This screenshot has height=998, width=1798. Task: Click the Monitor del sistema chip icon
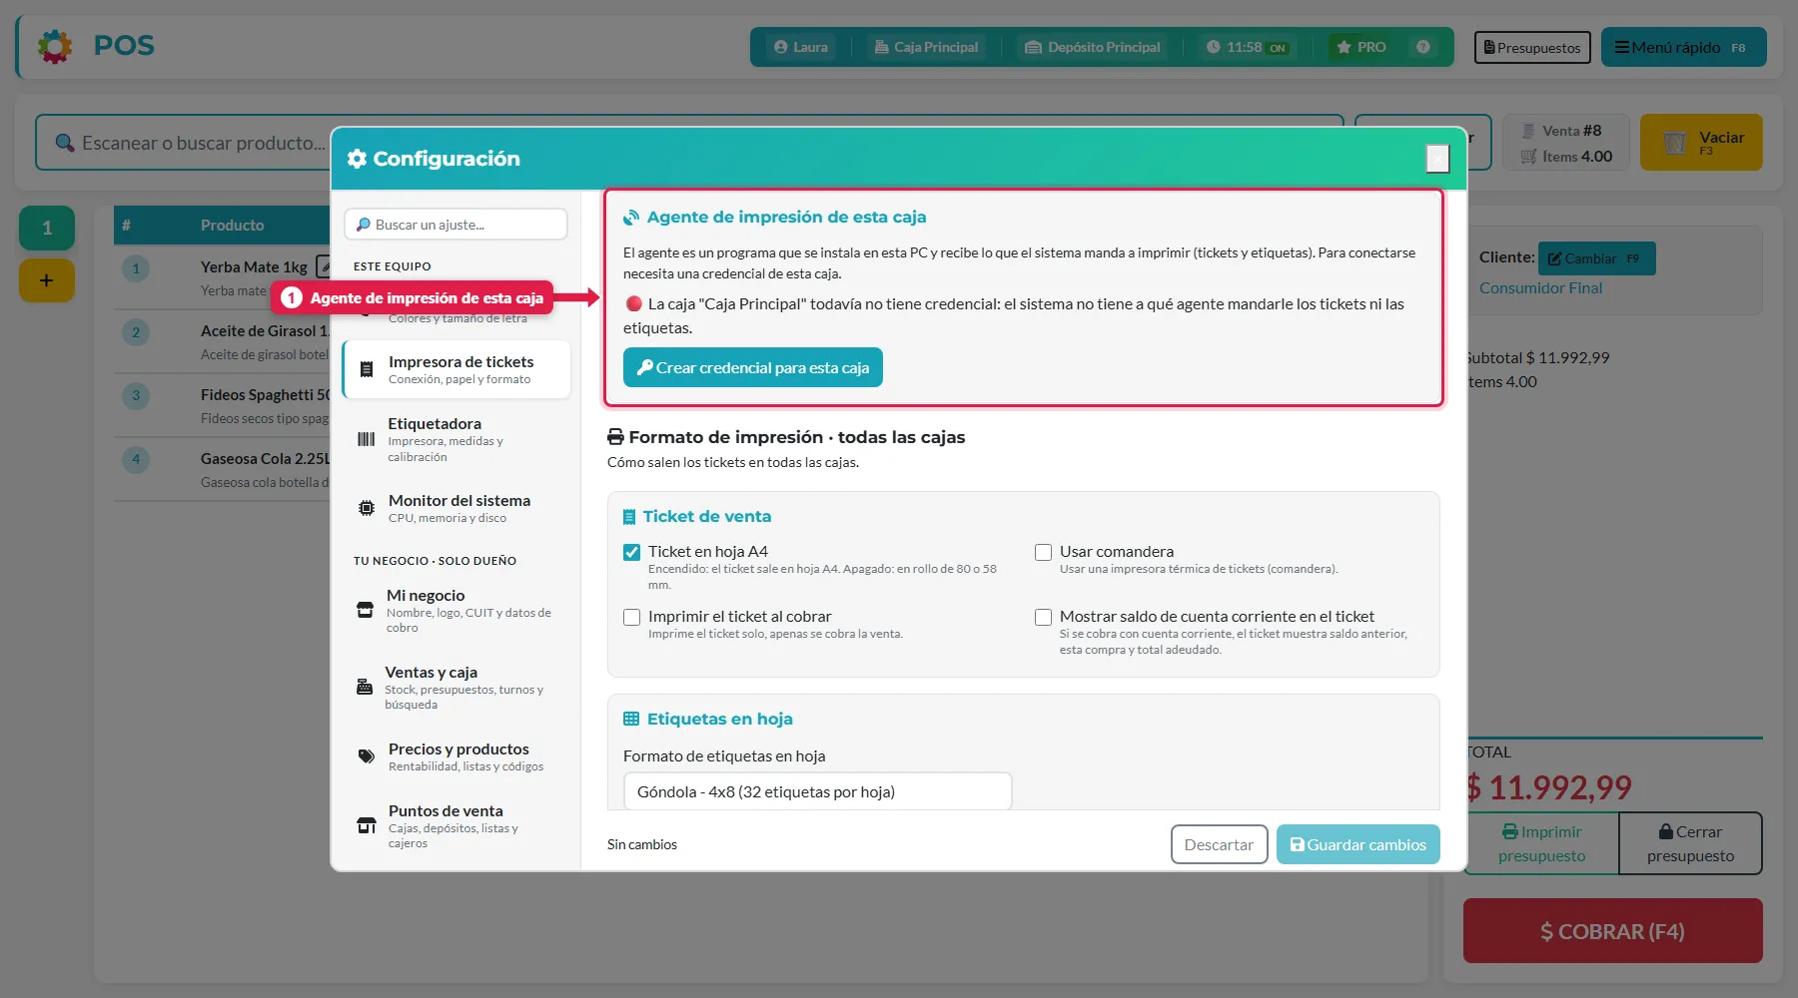pyautogui.click(x=367, y=508)
